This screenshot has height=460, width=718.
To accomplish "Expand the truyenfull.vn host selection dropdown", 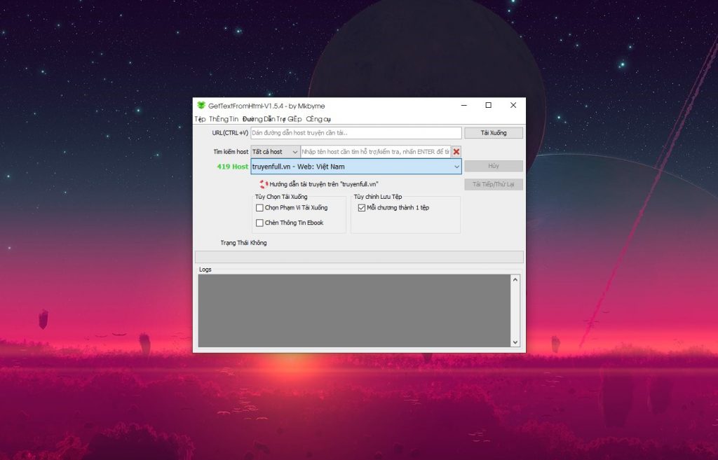I will 456,167.
